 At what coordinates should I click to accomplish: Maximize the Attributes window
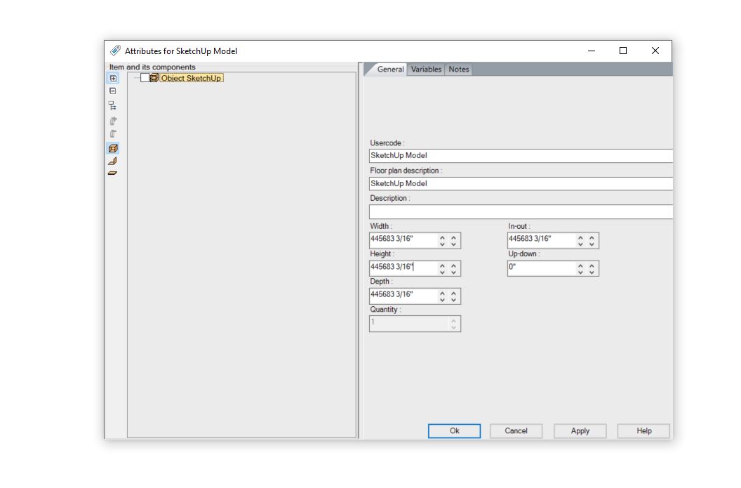(x=623, y=51)
